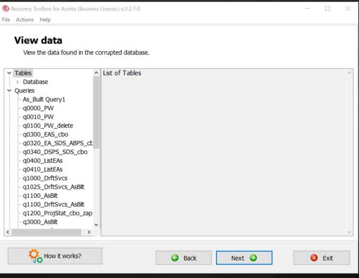Image resolution: width=359 pixels, height=278 pixels.
Task: Click the gears icon on How it works button
Action: click(35, 256)
